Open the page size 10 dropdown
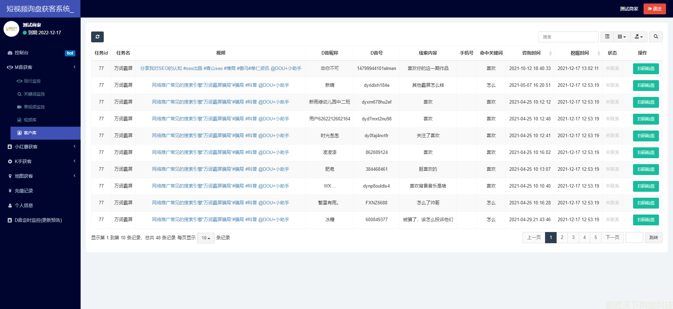 coord(206,238)
